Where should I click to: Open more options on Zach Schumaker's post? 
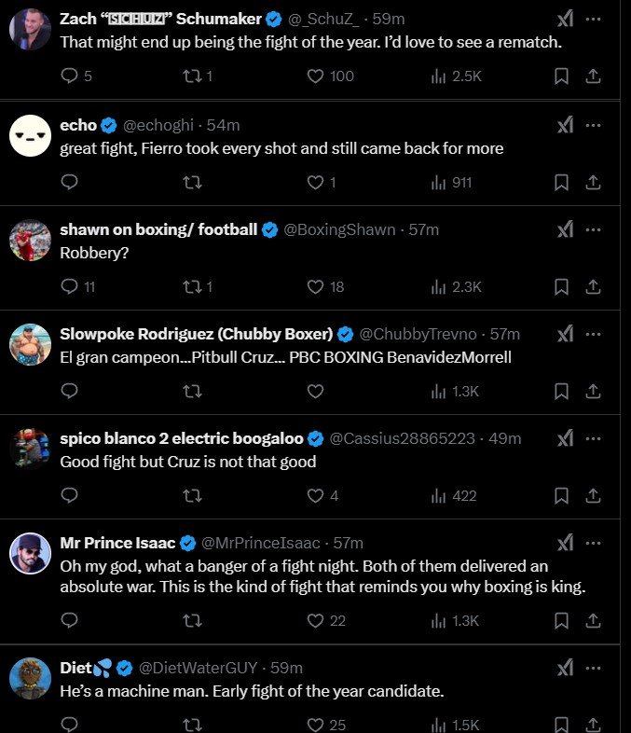(x=593, y=19)
